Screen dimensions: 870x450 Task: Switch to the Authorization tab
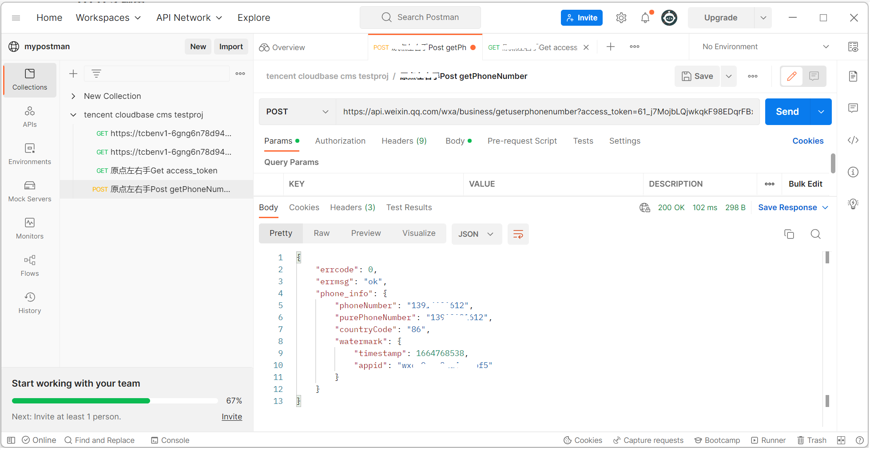tap(340, 141)
